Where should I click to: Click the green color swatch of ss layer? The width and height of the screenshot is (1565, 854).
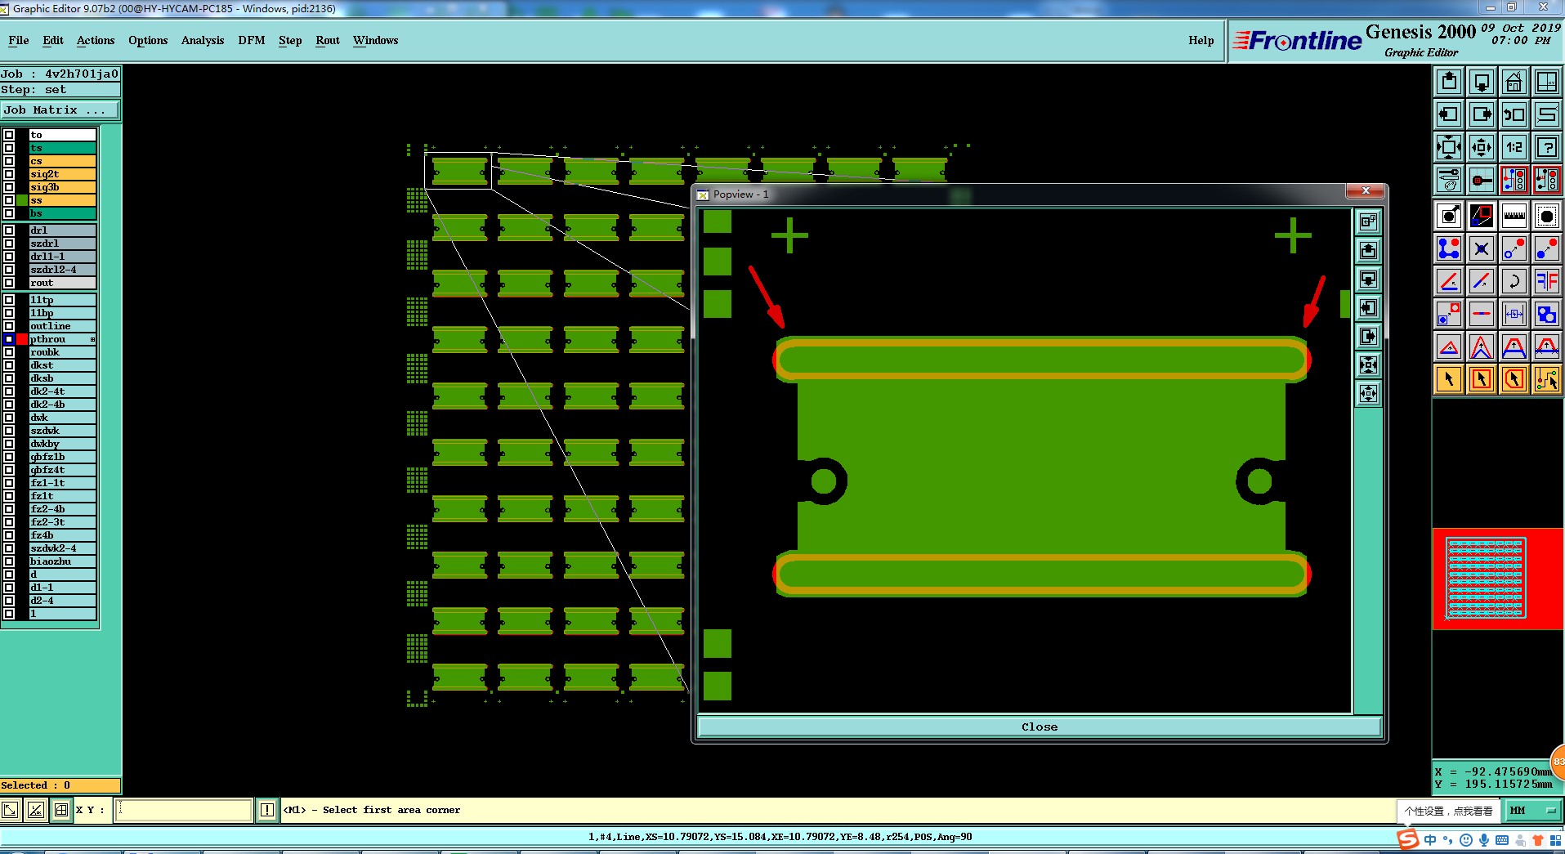[x=22, y=200]
